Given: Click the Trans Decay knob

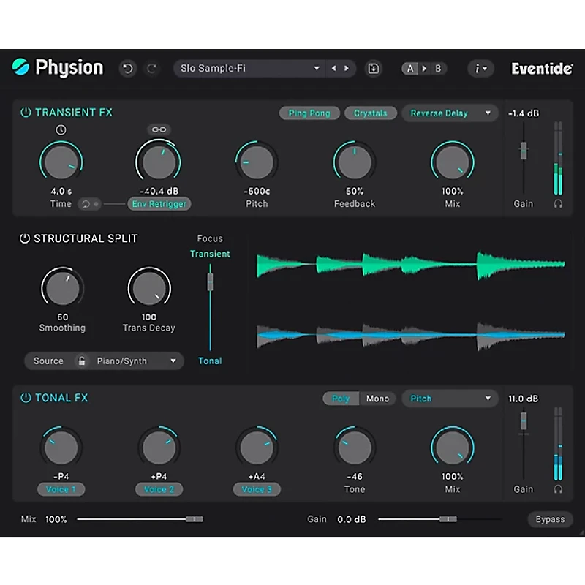Looking at the screenshot, I should (x=149, y=288).
